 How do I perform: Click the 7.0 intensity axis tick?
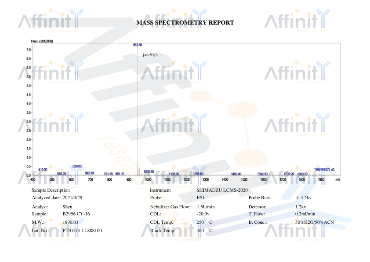(29, 50)
